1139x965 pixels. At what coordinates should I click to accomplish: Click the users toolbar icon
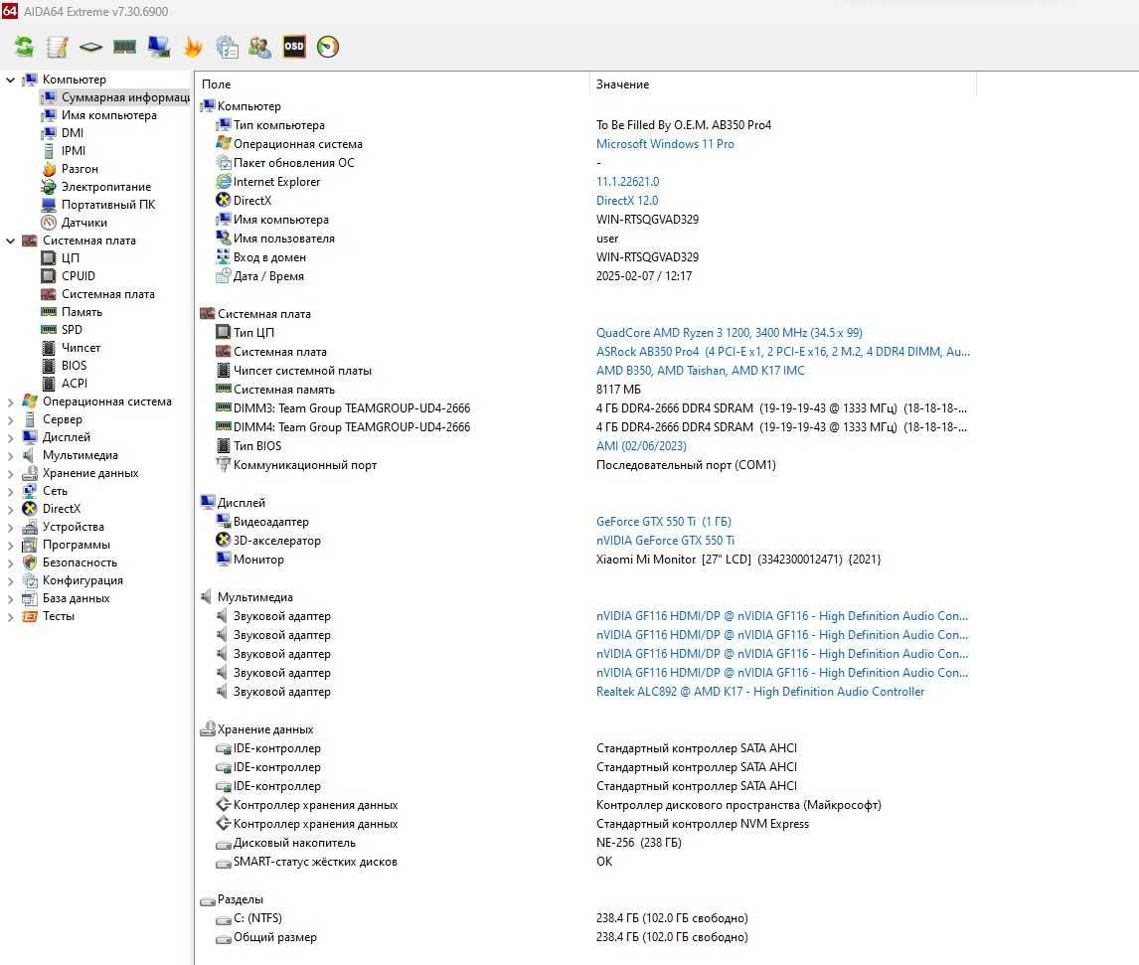[x=260, y=47]
